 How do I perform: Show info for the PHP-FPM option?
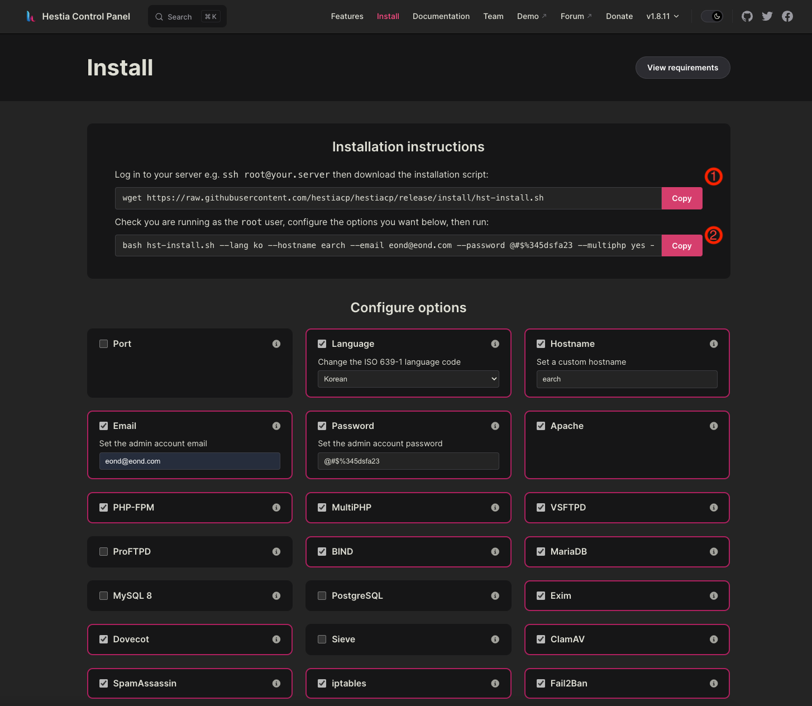coord(276,507)
